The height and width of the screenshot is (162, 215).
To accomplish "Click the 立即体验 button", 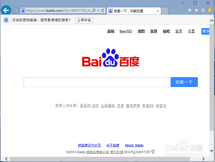I will pyautogui.click(x=84, y=20).
